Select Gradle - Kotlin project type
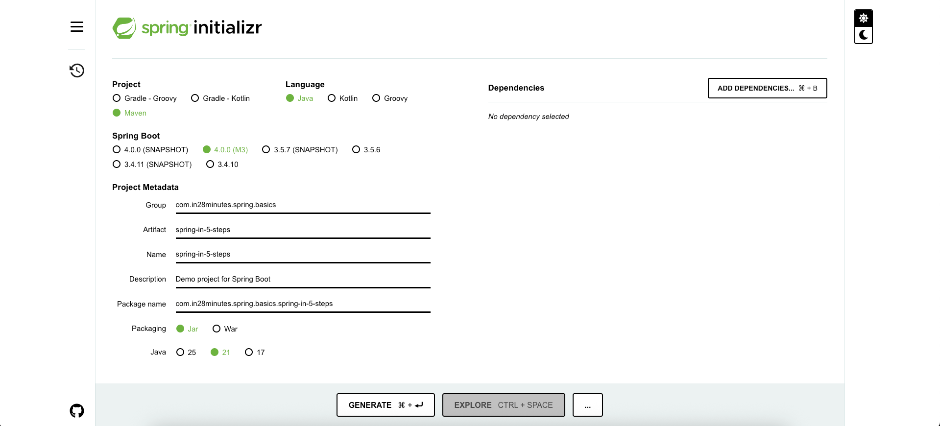This screenshot has width=940, height=426. pos(220,98)
